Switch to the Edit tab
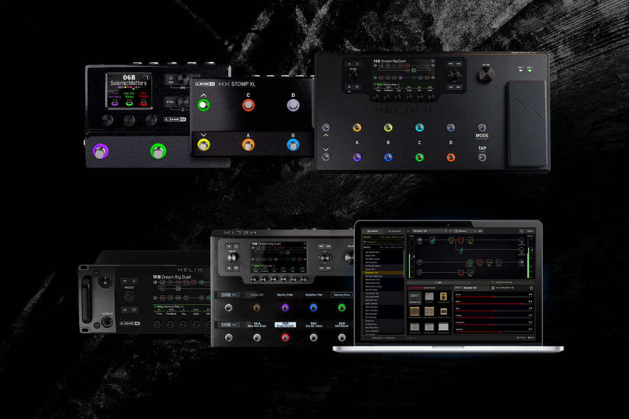The width and height of the screenshot is (629, 419). (x=439, y=282)
